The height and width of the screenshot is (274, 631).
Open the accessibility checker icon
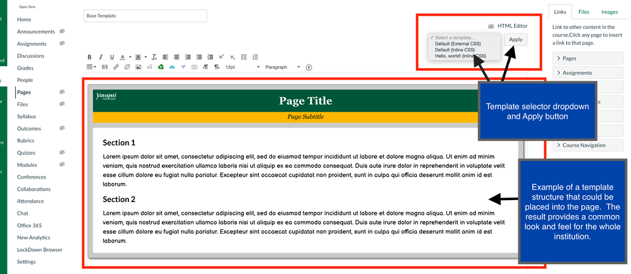(x=309, y=67)
